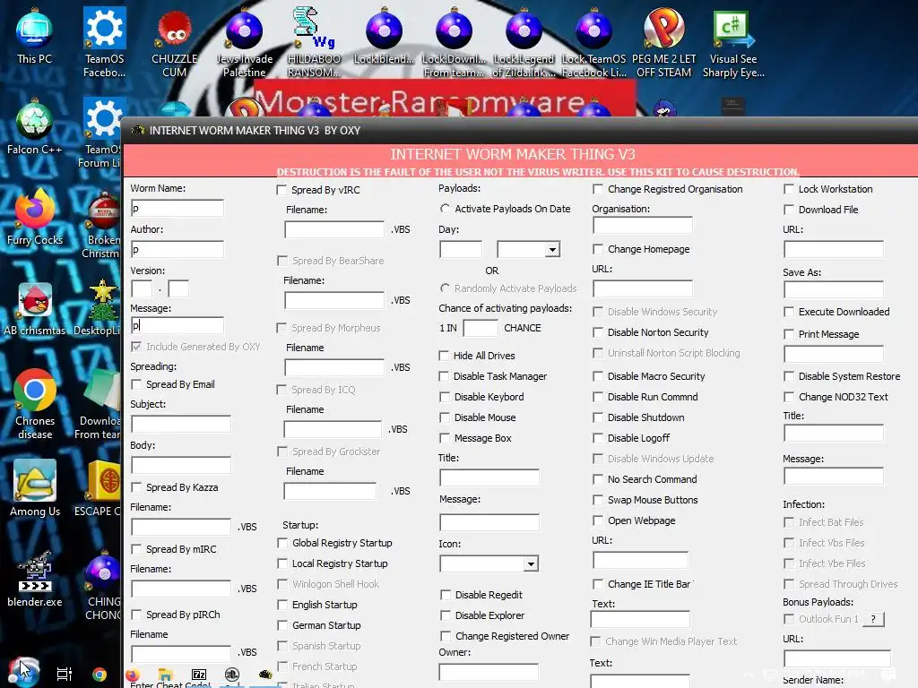Open DesktopLi Christmas tree icon

(100, 309)
